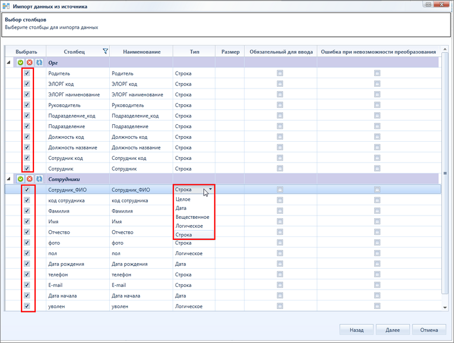The height and width of the screenshot is (343, 454).
Task: Click Ошибка при невозможности преобразования header
Action: coord(378,52)
